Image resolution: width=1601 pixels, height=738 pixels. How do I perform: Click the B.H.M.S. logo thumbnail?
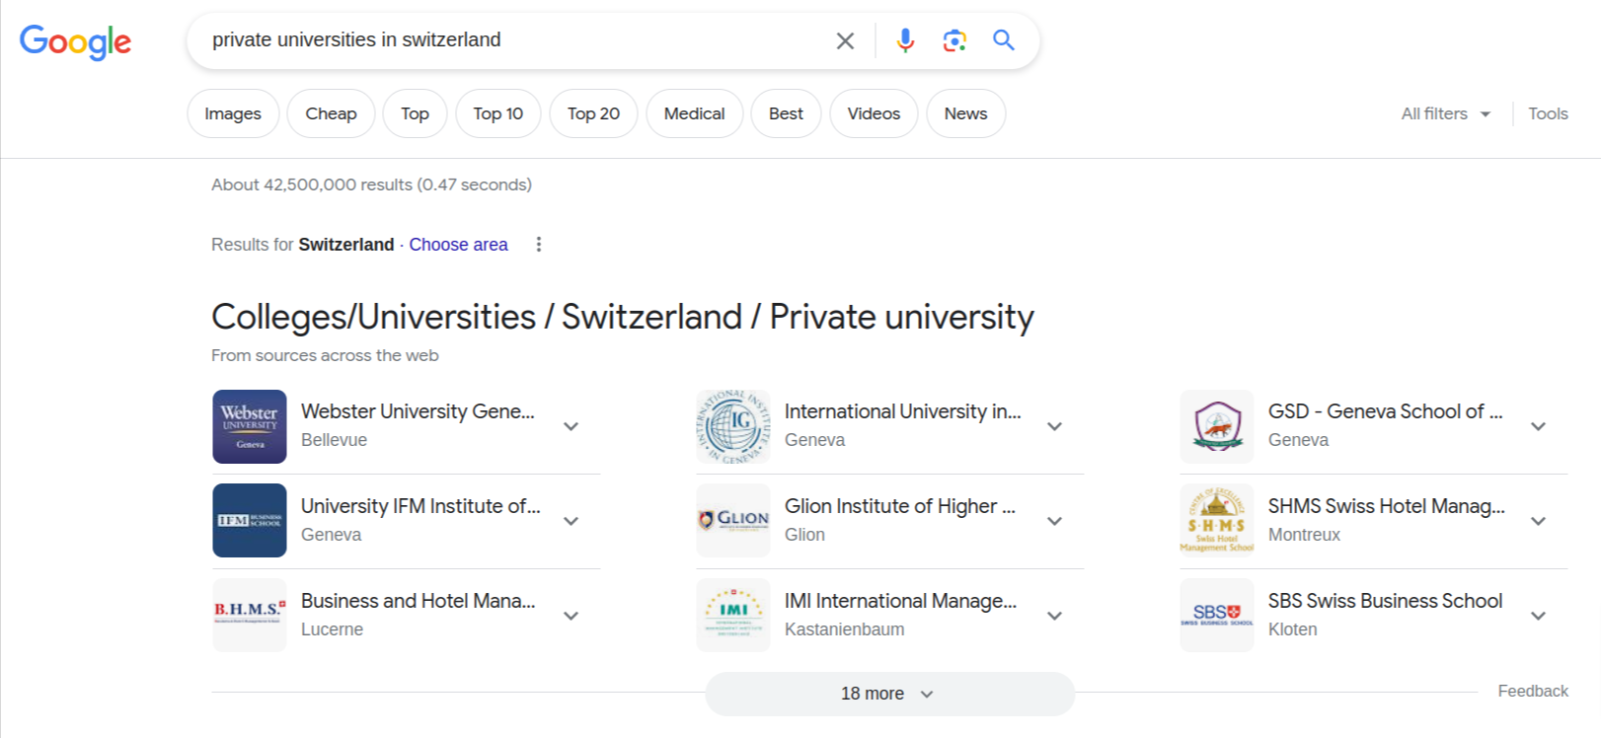[x=250, y=616]
